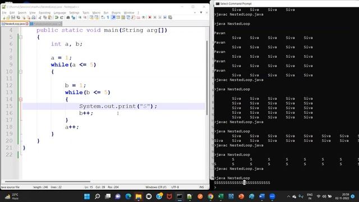Open the Language menu
Screen dimensions: 359x202
(60, 12)
